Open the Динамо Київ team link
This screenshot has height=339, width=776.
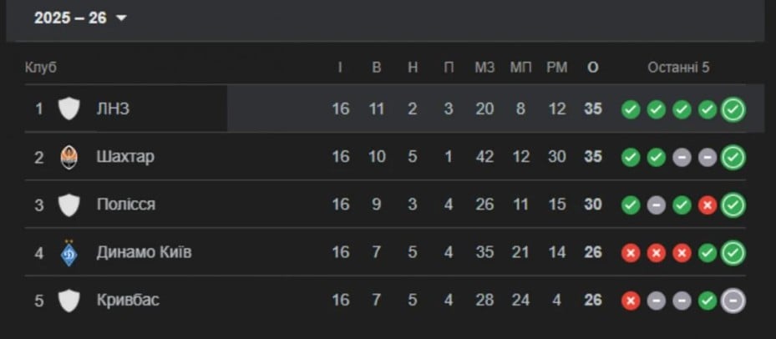(x=144, y=252)
